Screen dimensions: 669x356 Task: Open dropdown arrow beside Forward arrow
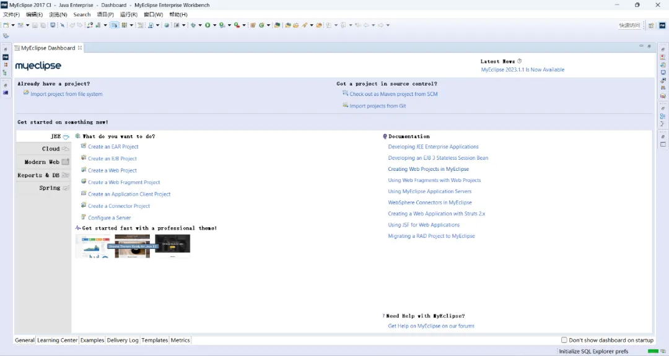point(388,25)
